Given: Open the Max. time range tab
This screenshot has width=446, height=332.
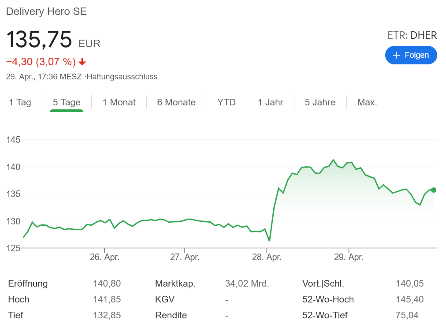Looking at the screenshot, I should tap(367, 102).
